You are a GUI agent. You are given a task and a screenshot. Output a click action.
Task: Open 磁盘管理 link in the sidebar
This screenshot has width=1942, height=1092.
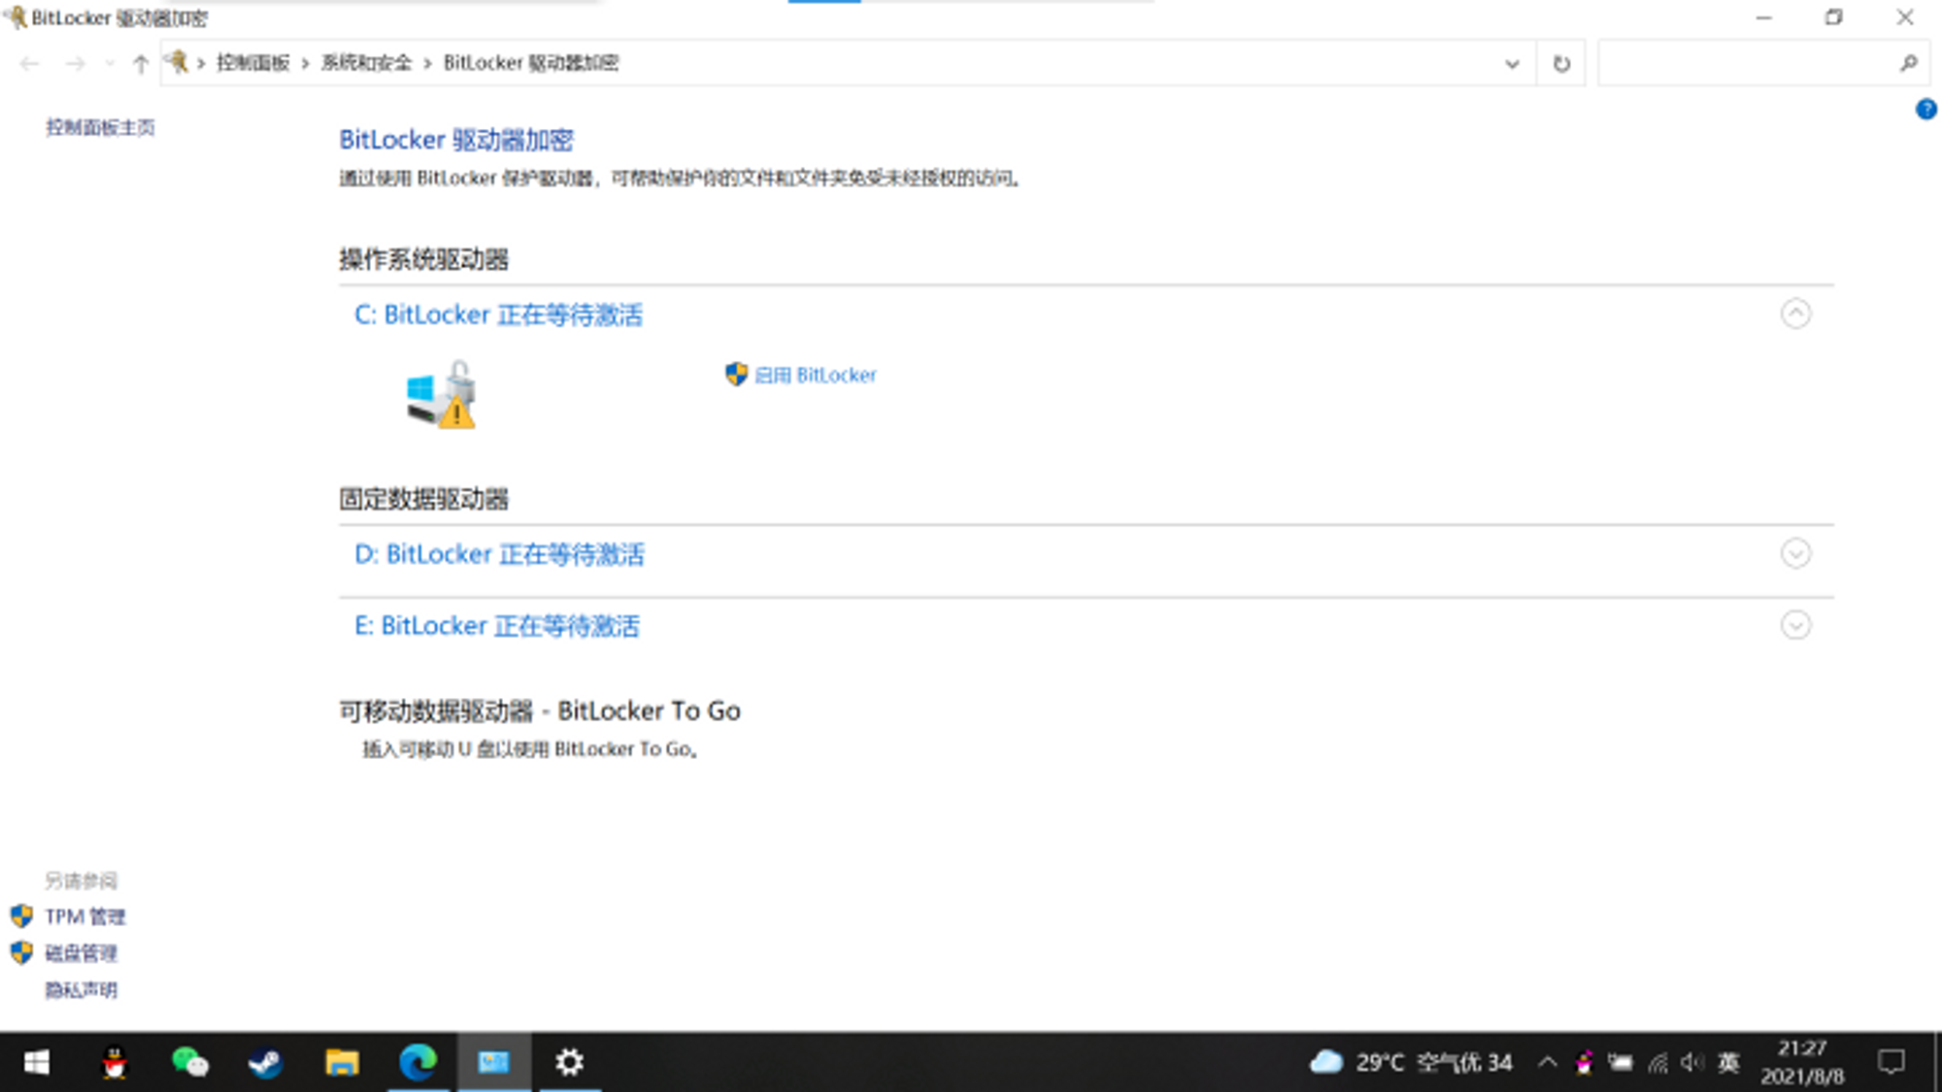coord(82,953)
